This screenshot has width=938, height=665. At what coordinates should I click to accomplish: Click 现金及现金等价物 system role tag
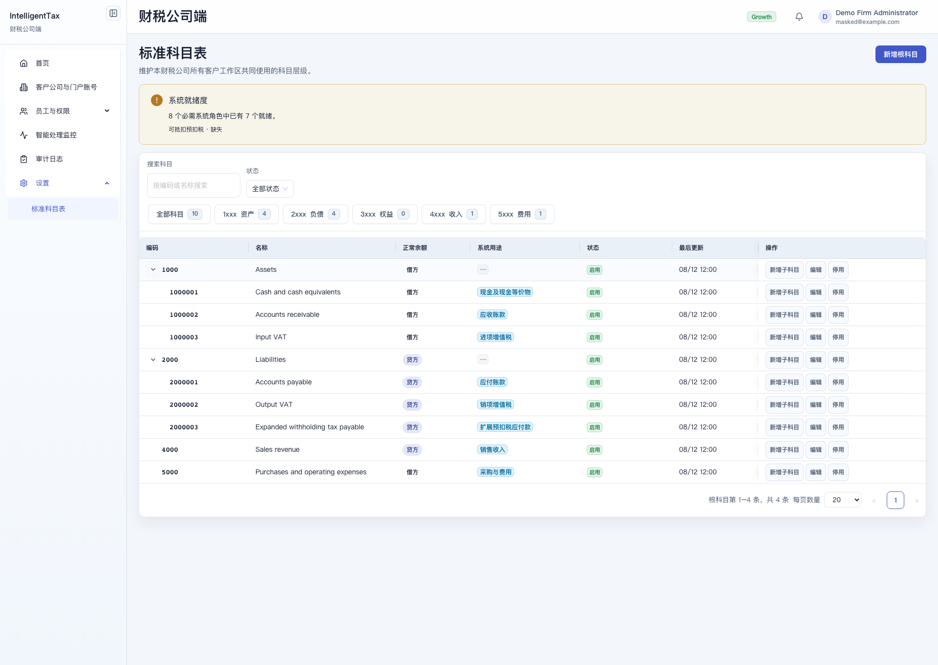click(x=505, y=292)
